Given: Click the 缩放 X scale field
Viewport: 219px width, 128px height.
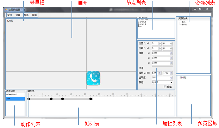Looking at the screenshot, I should click(x=155, y=73).
